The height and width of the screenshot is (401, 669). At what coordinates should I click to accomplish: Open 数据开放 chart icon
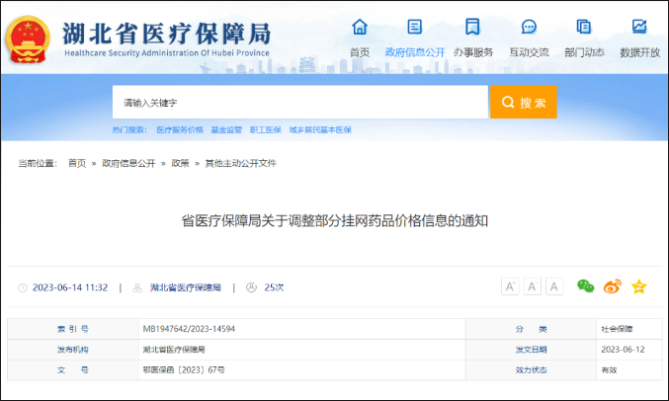pyautogui.click(x=639, y=27)
